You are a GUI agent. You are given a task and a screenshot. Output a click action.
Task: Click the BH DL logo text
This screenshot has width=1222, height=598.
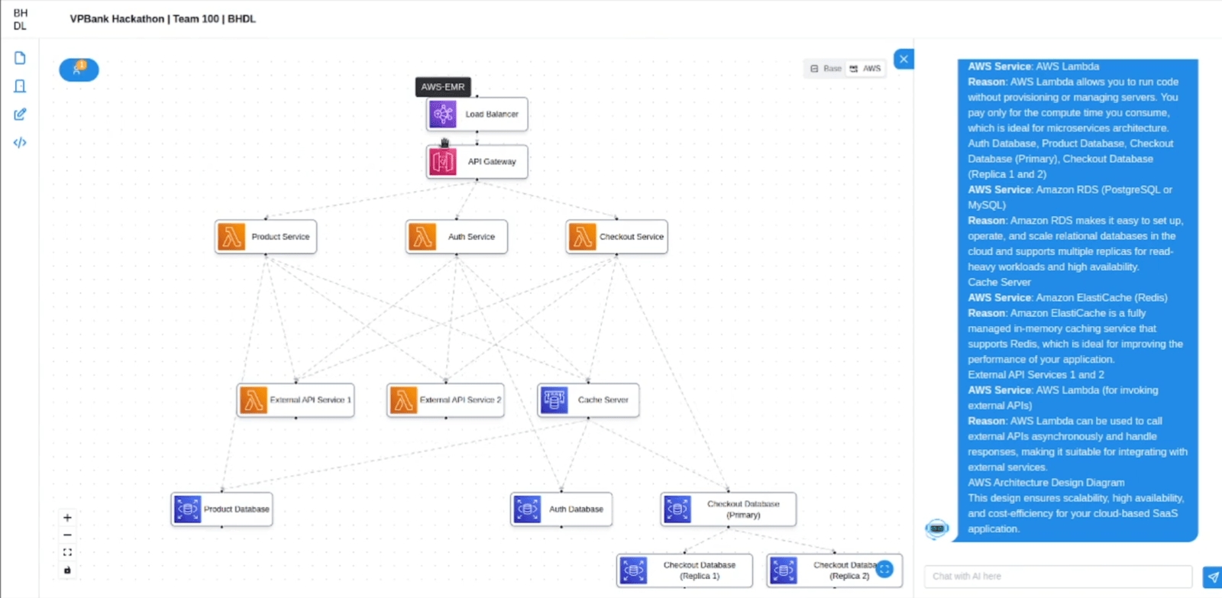(21, 20)
